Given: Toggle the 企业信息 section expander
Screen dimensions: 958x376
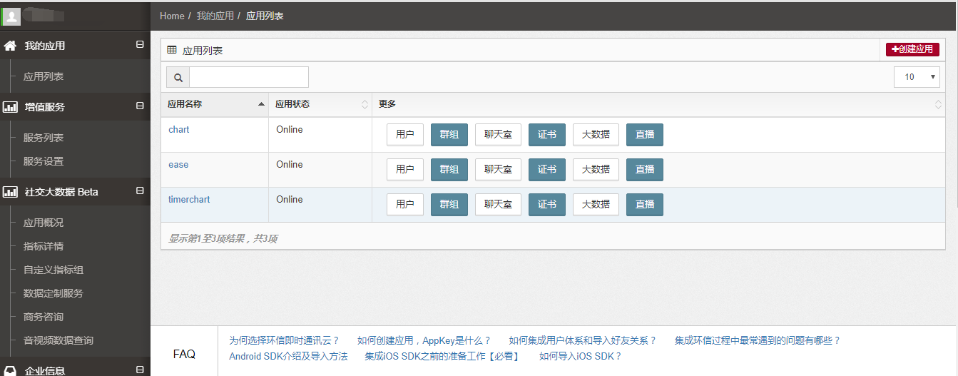Looking at the screenshot, I should click(140, 370).
